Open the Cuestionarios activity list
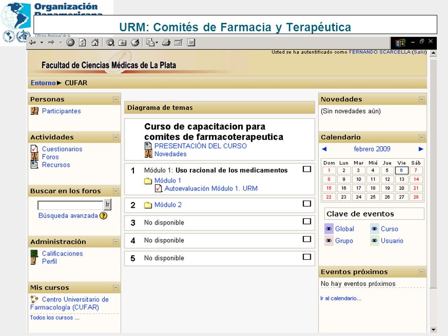Screen dimensions: 448x336 [x=62, y=149]
